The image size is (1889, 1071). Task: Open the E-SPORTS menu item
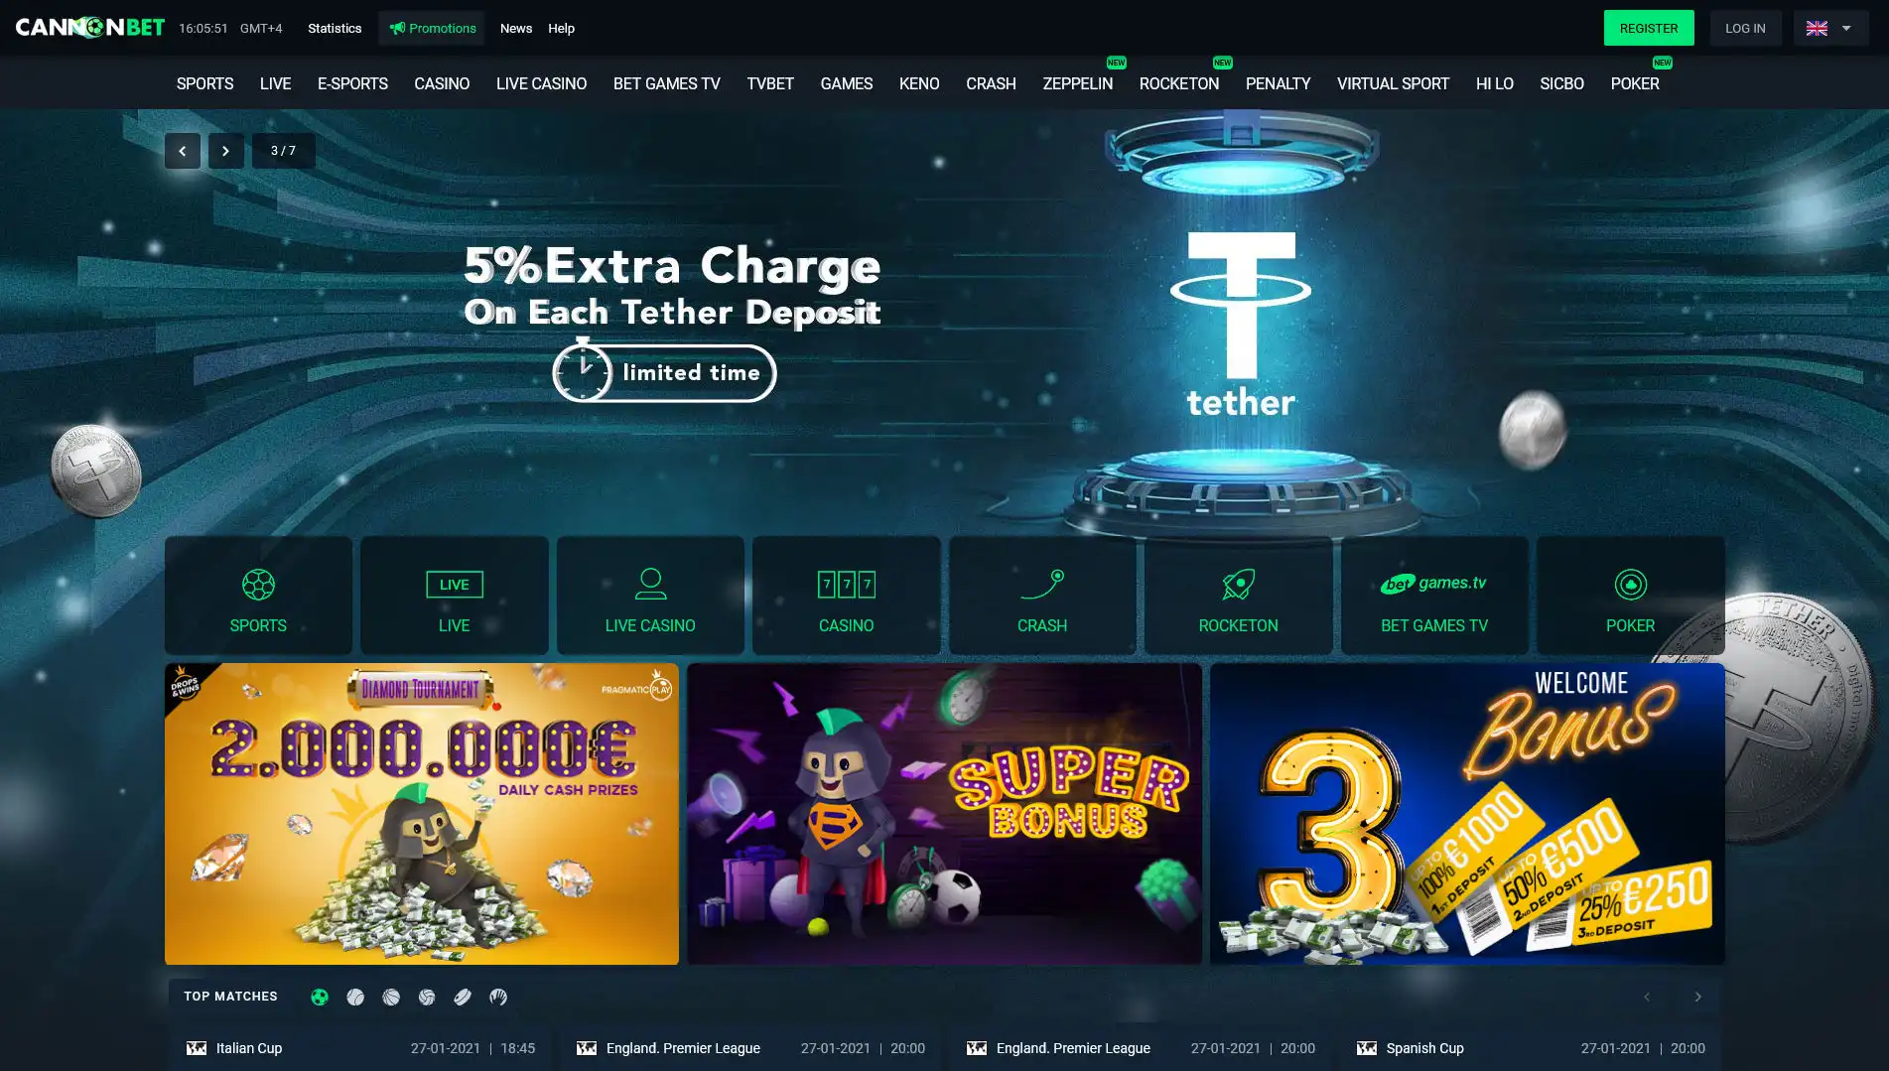pyautogui.click(x=352, y=83)
